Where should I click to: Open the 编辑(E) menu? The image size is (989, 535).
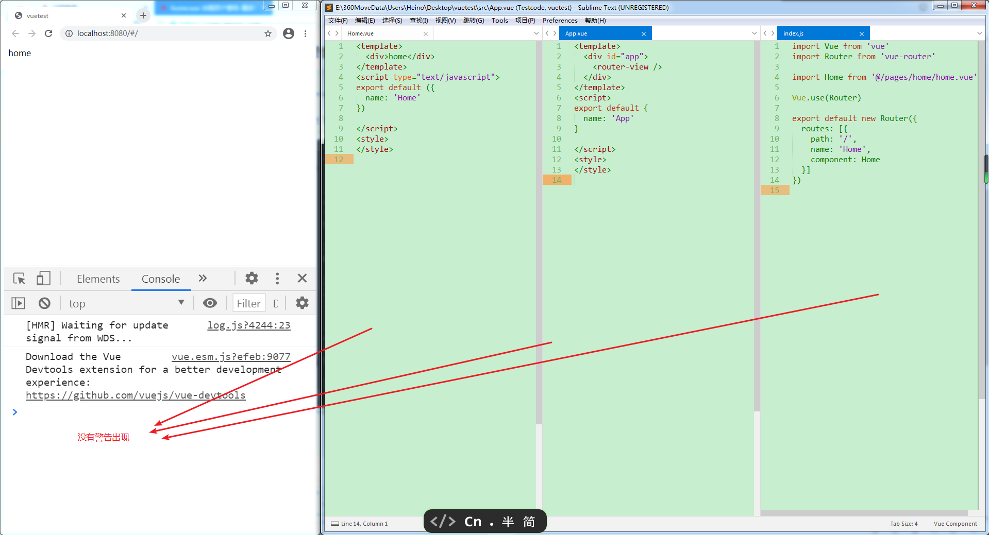tap(365, 21)
